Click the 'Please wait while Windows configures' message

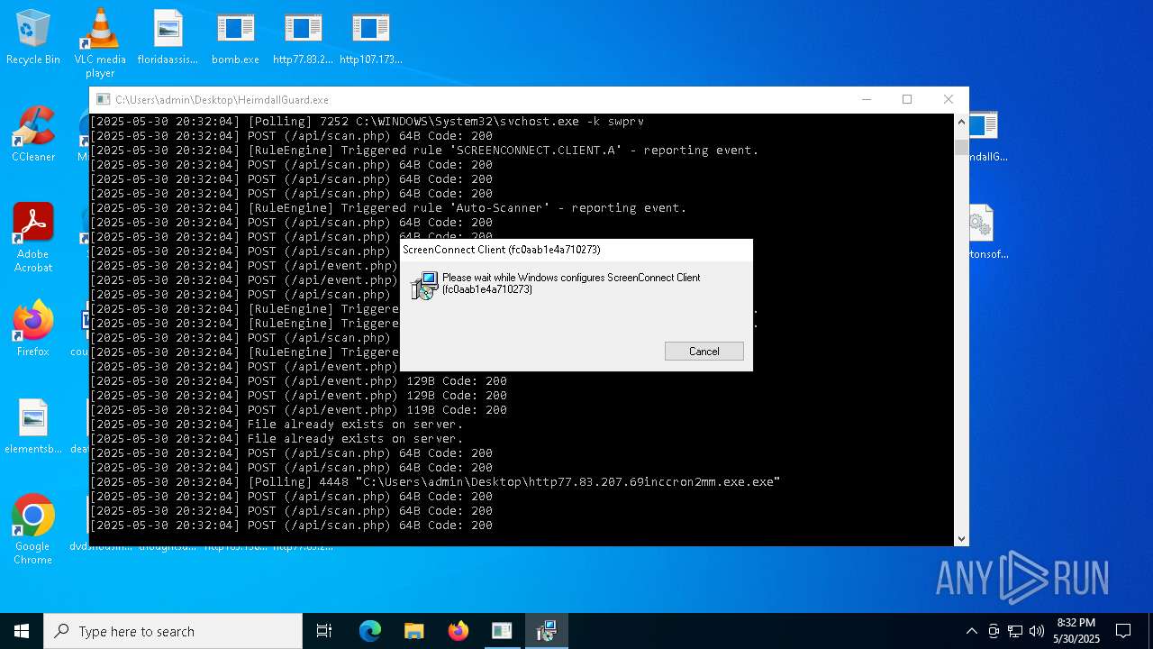click(571, 283)
